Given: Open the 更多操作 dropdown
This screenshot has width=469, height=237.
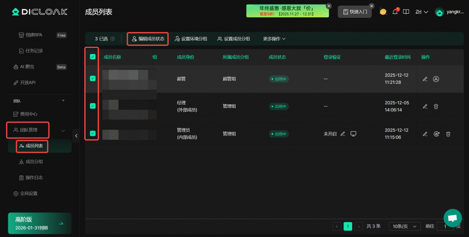Looking at the screenshot, I should [x=274, y=39].
